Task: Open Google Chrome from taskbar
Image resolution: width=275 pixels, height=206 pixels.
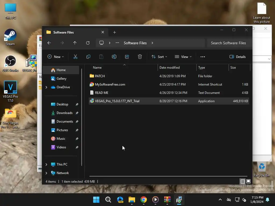Action: pyautogui.click(x=144, y=200)
